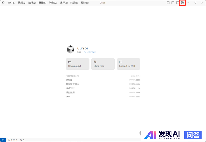
Task: Click the terminal icon in Connect via SSH
Action: pyautogui.click(x=120, y=62)
